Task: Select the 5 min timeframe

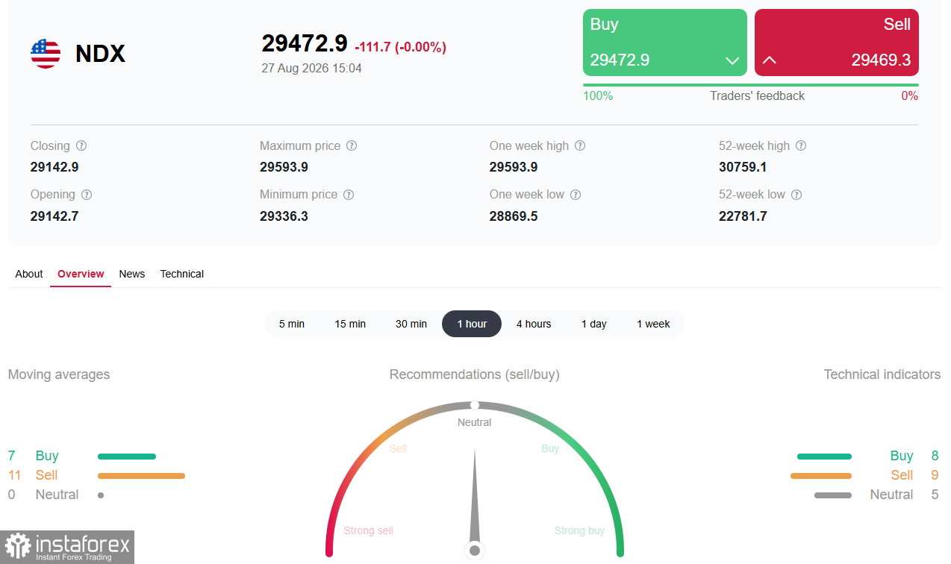Action: 292,324
